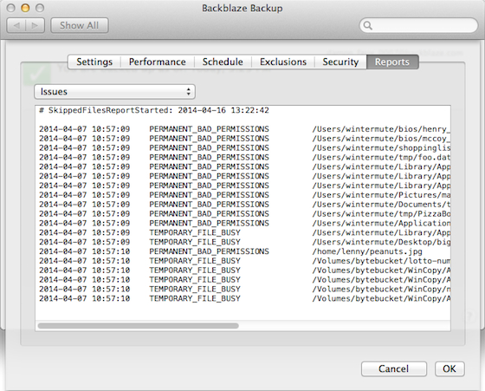Viewport: 485px width, 391px height.
Task: Click the /Users/wintermute/shoppinglis path entry
Action: (x=381, y=148)
